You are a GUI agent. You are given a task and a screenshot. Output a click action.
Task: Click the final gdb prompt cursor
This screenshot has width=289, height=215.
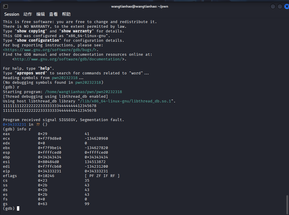pos(18,208)
